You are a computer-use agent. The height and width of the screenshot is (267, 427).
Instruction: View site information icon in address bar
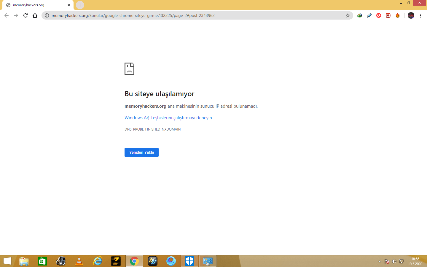[x=47, y=15]
